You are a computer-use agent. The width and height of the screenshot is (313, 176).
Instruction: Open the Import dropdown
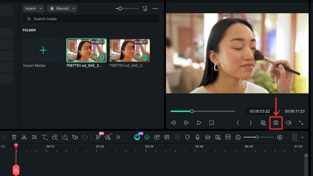[x=33, y=8]
